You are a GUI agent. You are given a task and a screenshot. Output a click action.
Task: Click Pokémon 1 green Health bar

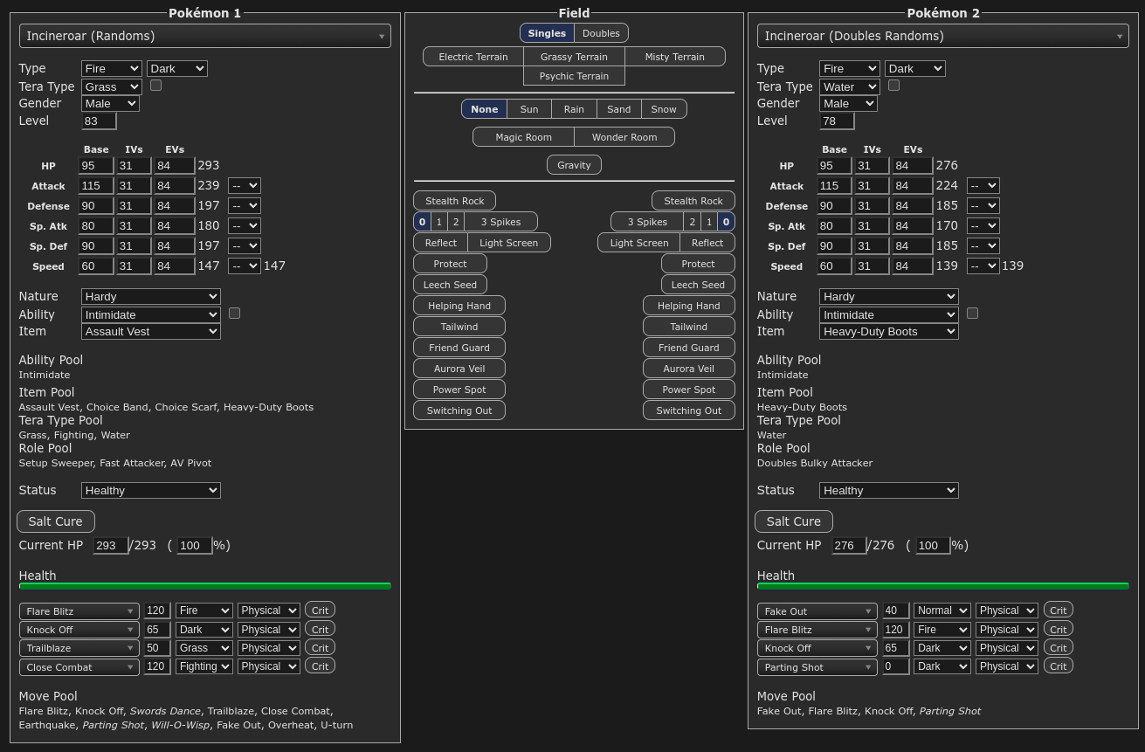[205, 586]
